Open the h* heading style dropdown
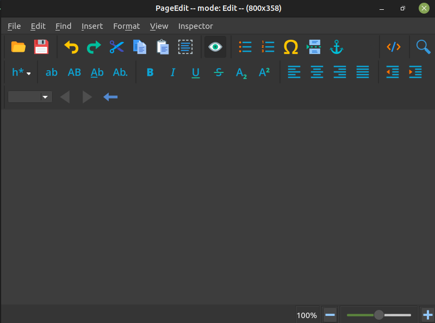Image resolution: width=435 pixels, height=323 pixels. point(21,72)
